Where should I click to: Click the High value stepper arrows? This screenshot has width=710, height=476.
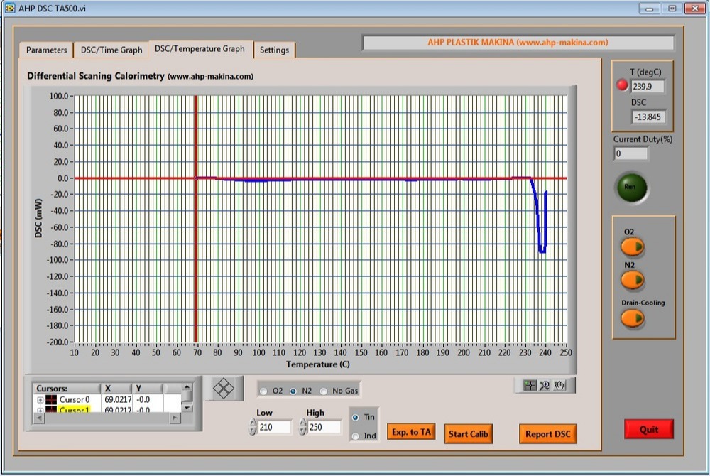tap(302, 427)
